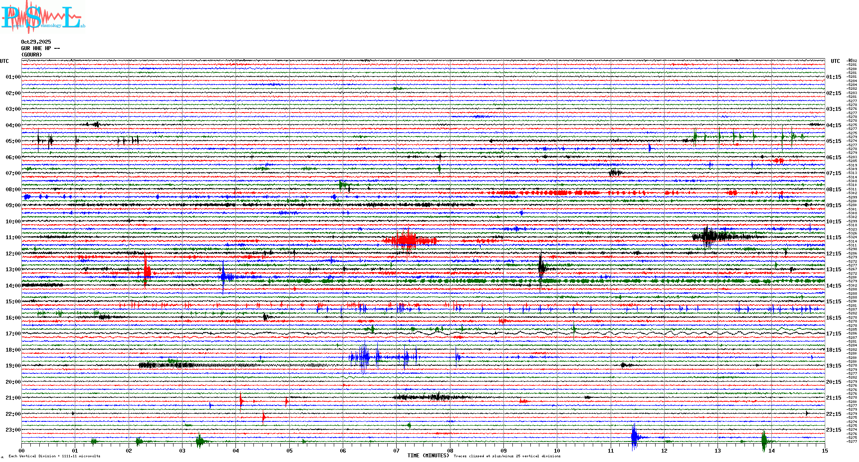Click the vertical division microvolts footnote
Viewport: 859px width, 462px height.
click(x=54, y=456)
